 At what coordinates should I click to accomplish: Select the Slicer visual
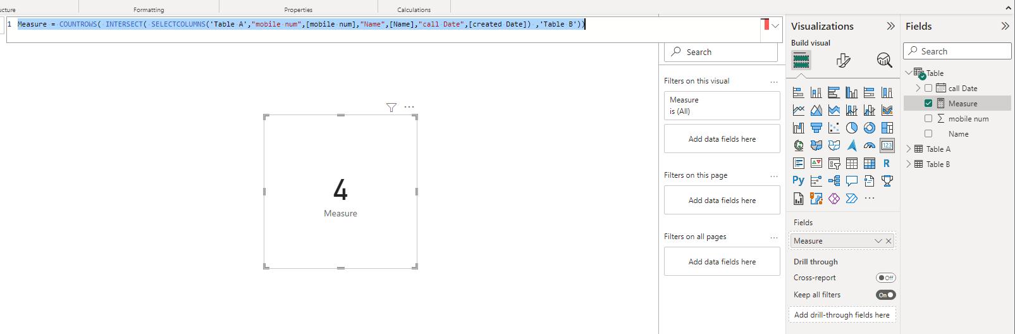coord(834,163)
